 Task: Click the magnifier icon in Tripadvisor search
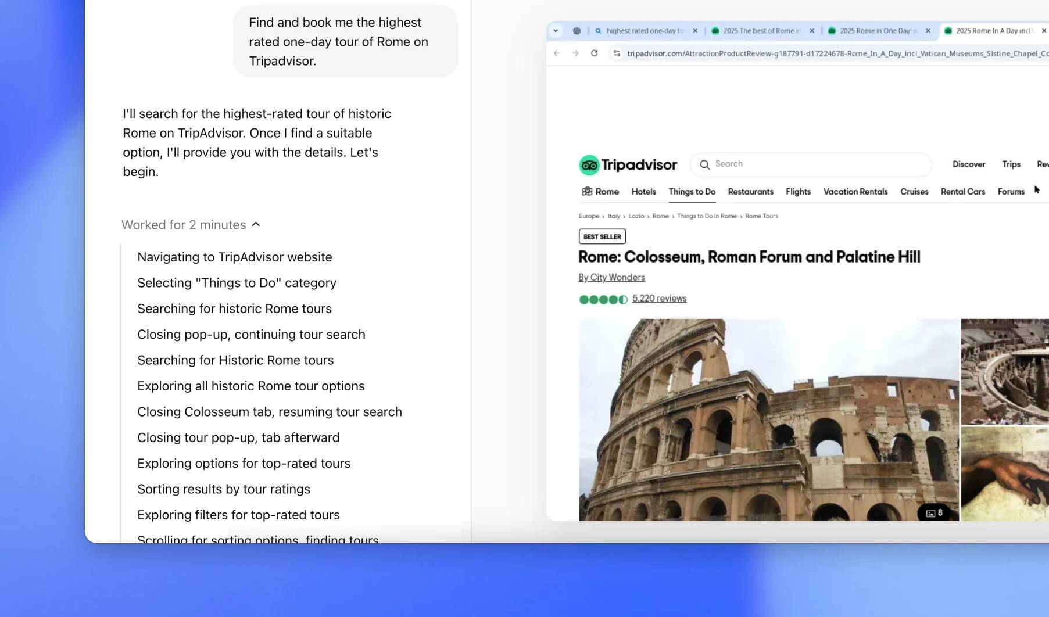pos(704,164)
